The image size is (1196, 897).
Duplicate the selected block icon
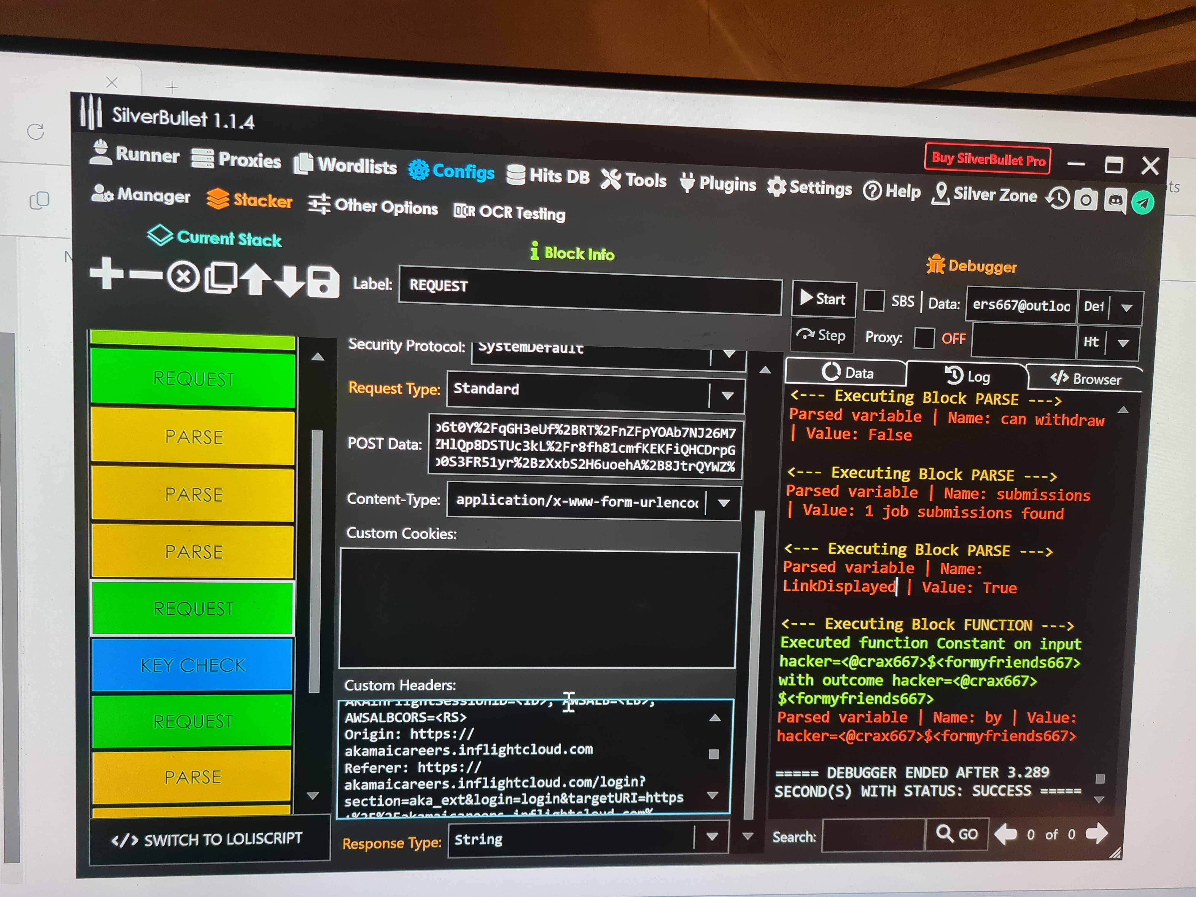coord(221,279)
